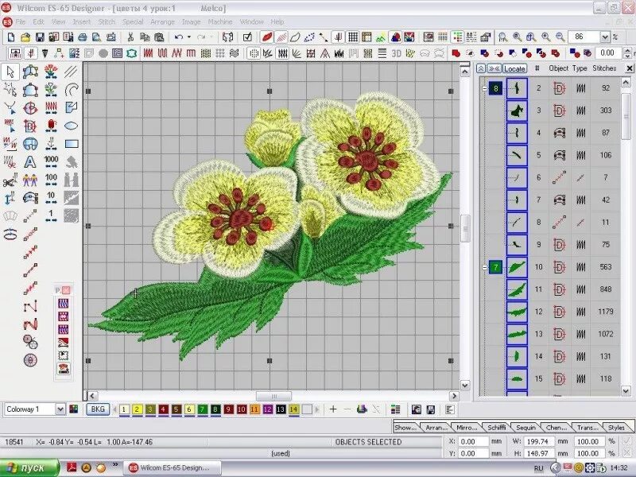
Task: Click the add color plus icon in palette bar
Action: 333,409
